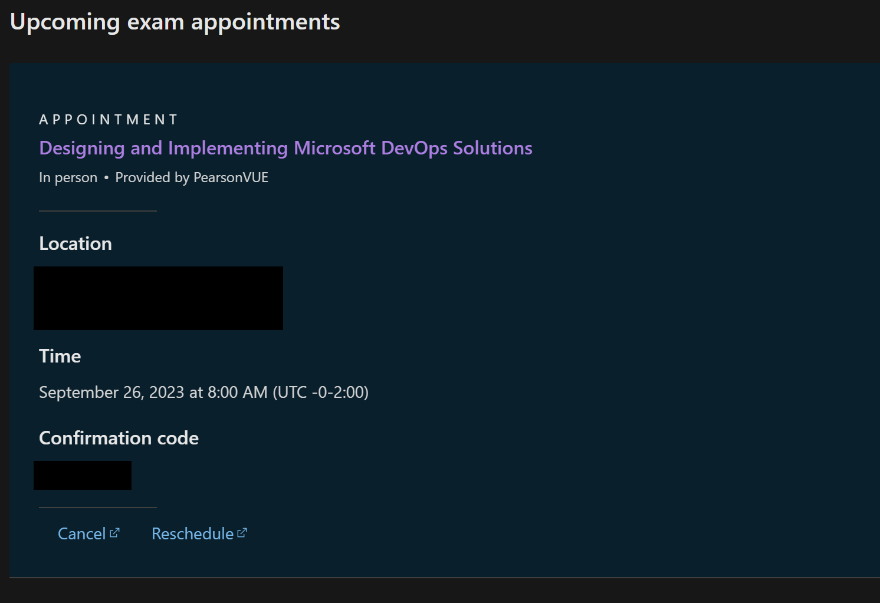Click the APPOINTMENT label text
Image resolution: width=880 pixels, height=603 pixels.
[x=109, y=120]
